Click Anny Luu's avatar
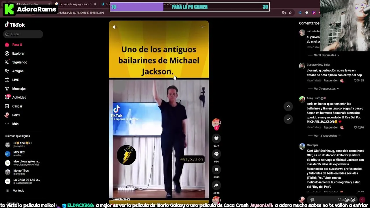370x208 pixels. point(302,99)
